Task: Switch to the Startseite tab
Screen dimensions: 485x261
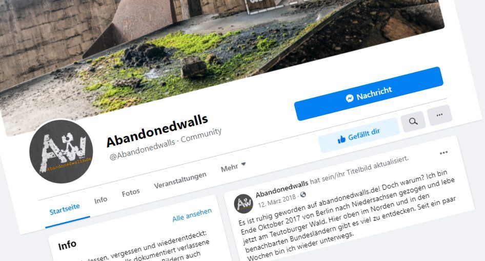Action: coord(64,209)
